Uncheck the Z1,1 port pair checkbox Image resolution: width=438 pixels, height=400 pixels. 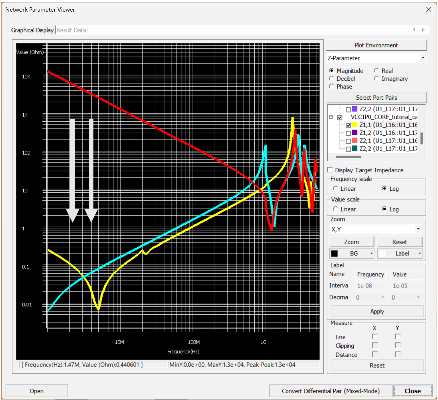pos(348,125)
